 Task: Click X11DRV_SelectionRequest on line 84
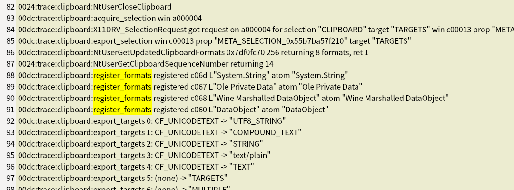140,30
